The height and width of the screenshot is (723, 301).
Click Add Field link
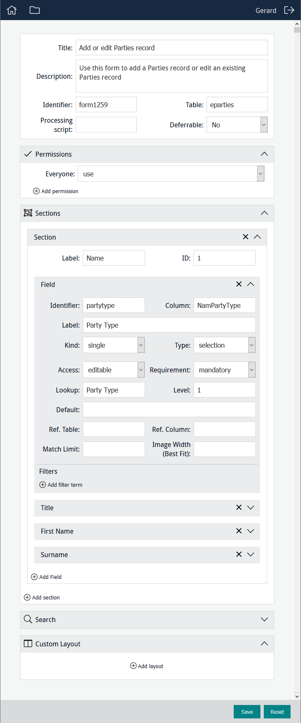click(46, 577)
